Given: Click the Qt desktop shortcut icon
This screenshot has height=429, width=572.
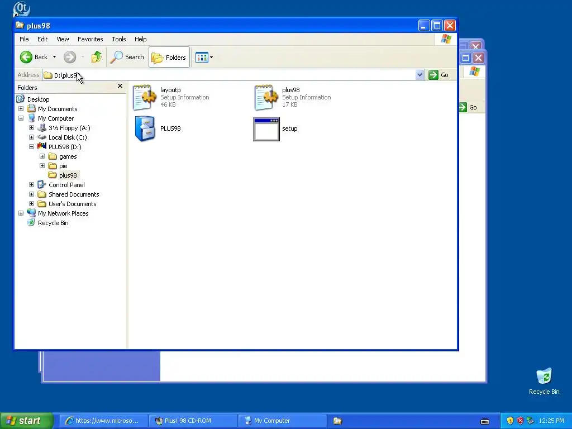Looking at the screenshot, I should tap(21, 9).
